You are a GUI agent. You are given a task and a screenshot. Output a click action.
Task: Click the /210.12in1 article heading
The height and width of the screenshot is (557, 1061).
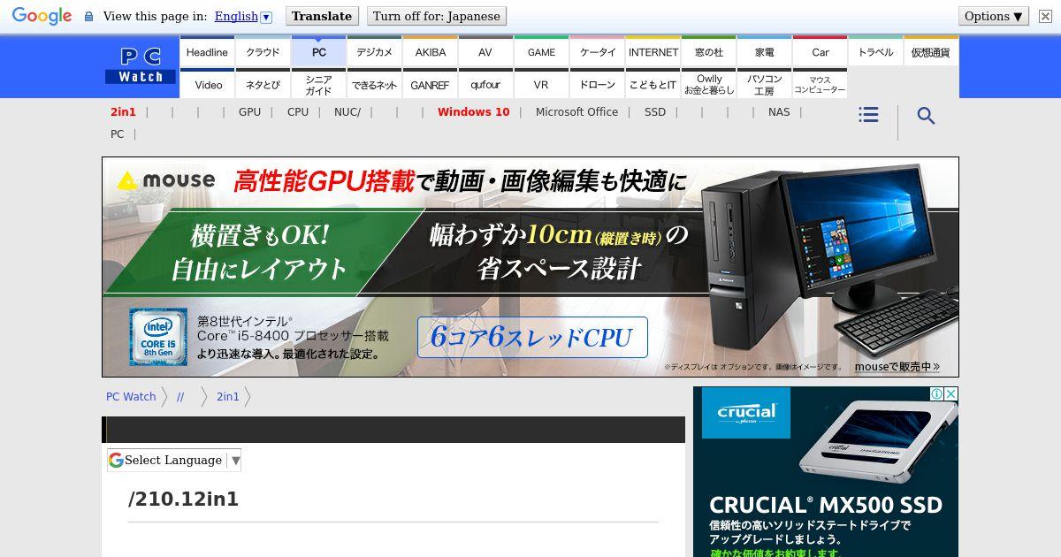click(184, 499)
